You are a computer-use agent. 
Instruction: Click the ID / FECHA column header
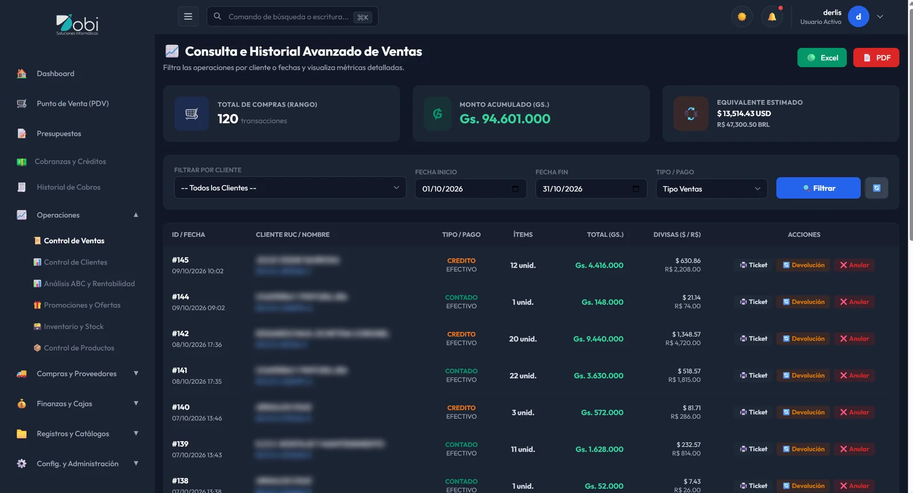pyautogui.click(x=188, y=235)
